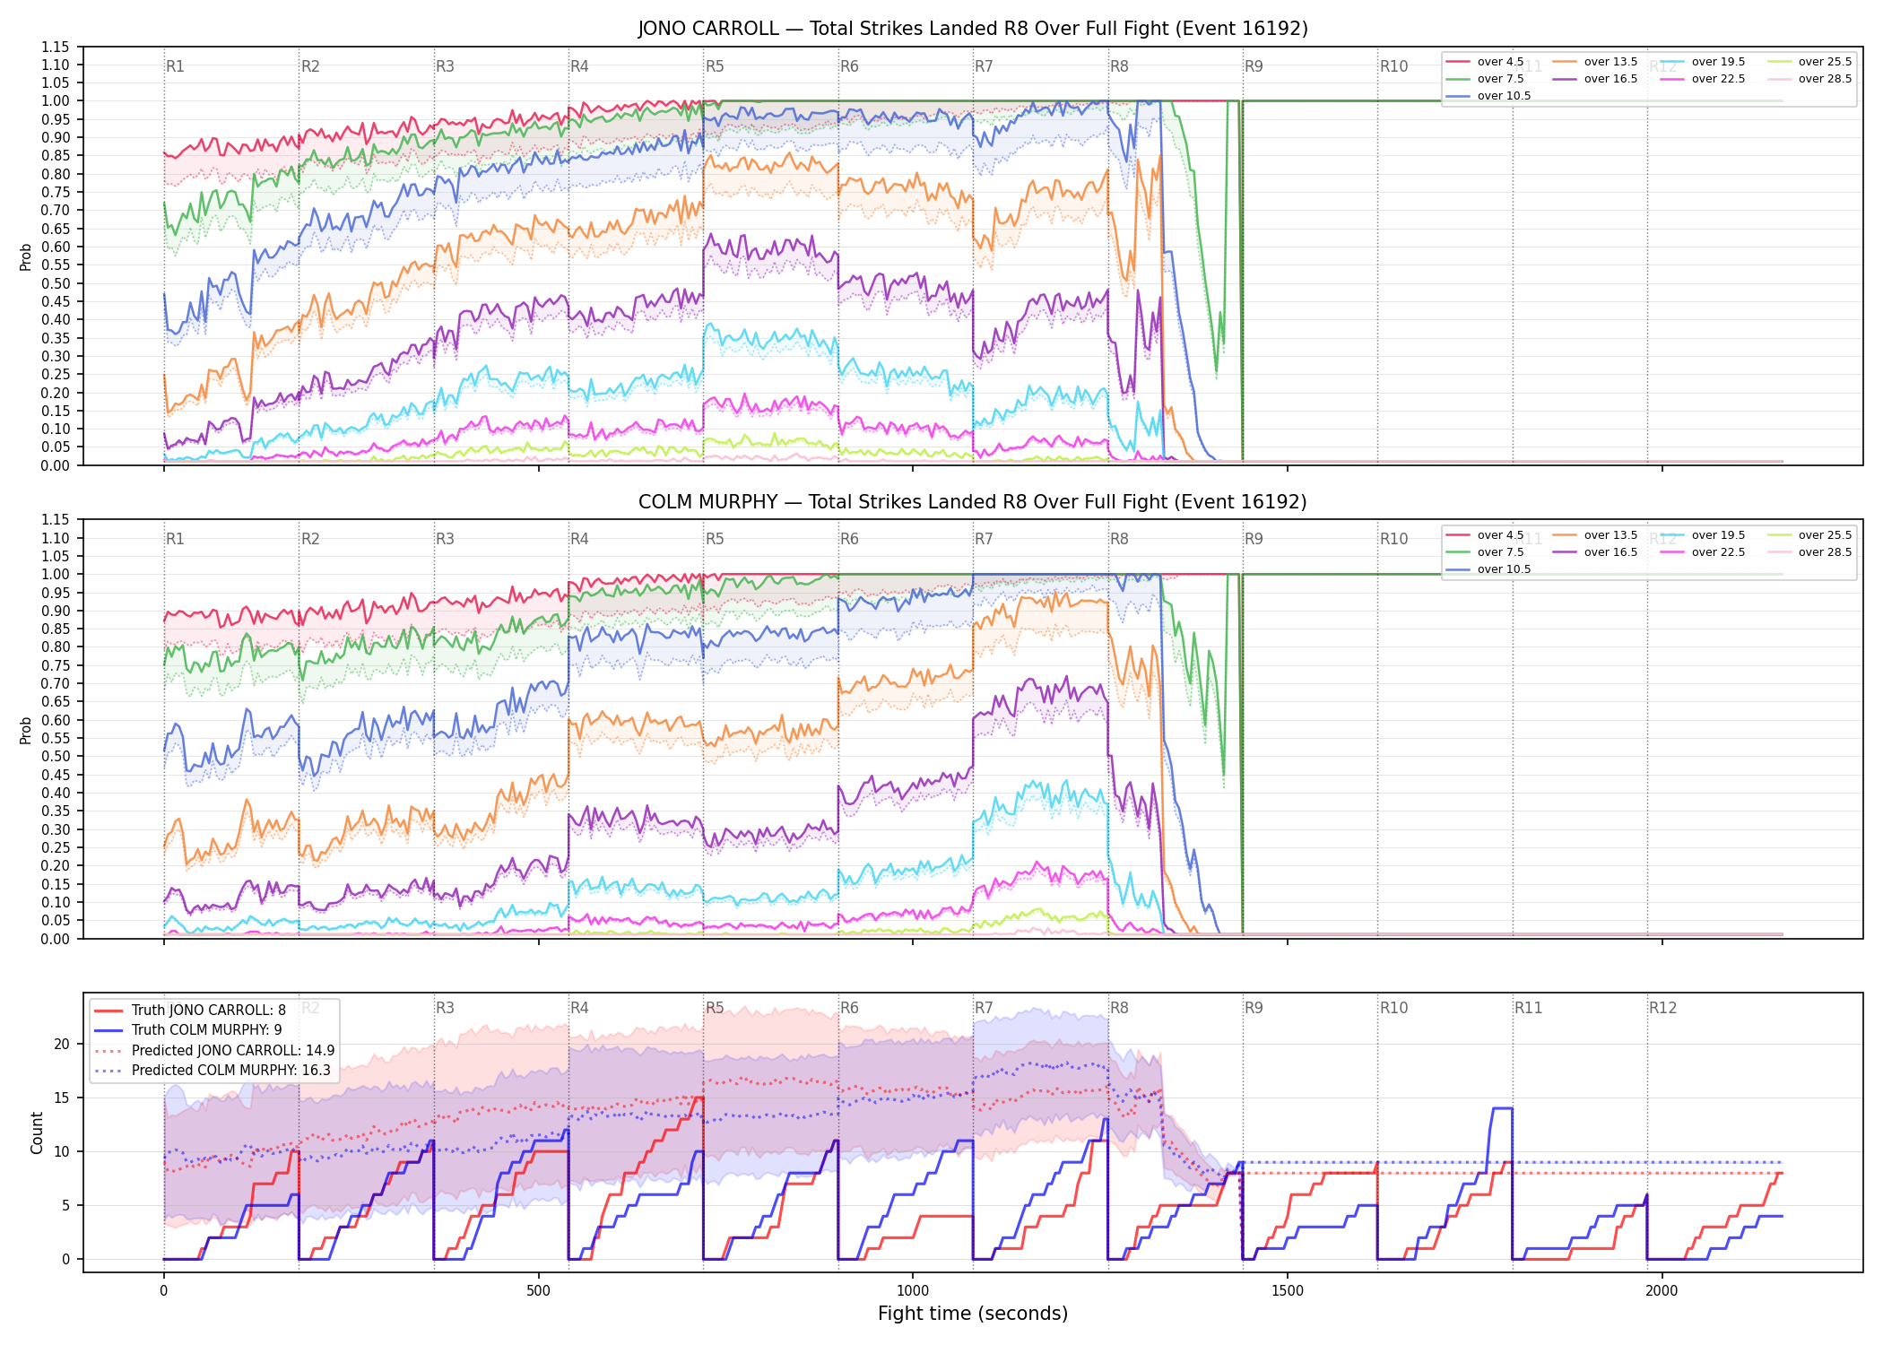Viewport: 1883px width, 1345px height.
Task: Select 'Predicted COLM MURPHY: 16.3' legend entry
Action: pos(213,1071)
